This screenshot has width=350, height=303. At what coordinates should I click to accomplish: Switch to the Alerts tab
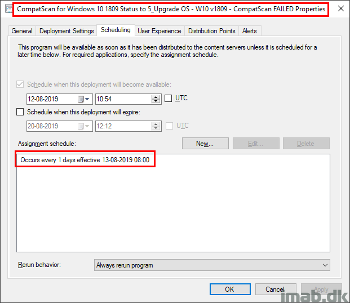point(250,31)
